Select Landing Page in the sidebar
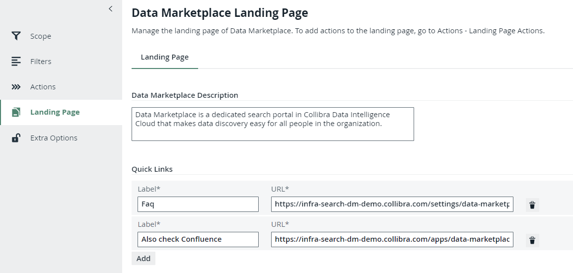Viewport: 573px width, 273px height. pos(55,112)
